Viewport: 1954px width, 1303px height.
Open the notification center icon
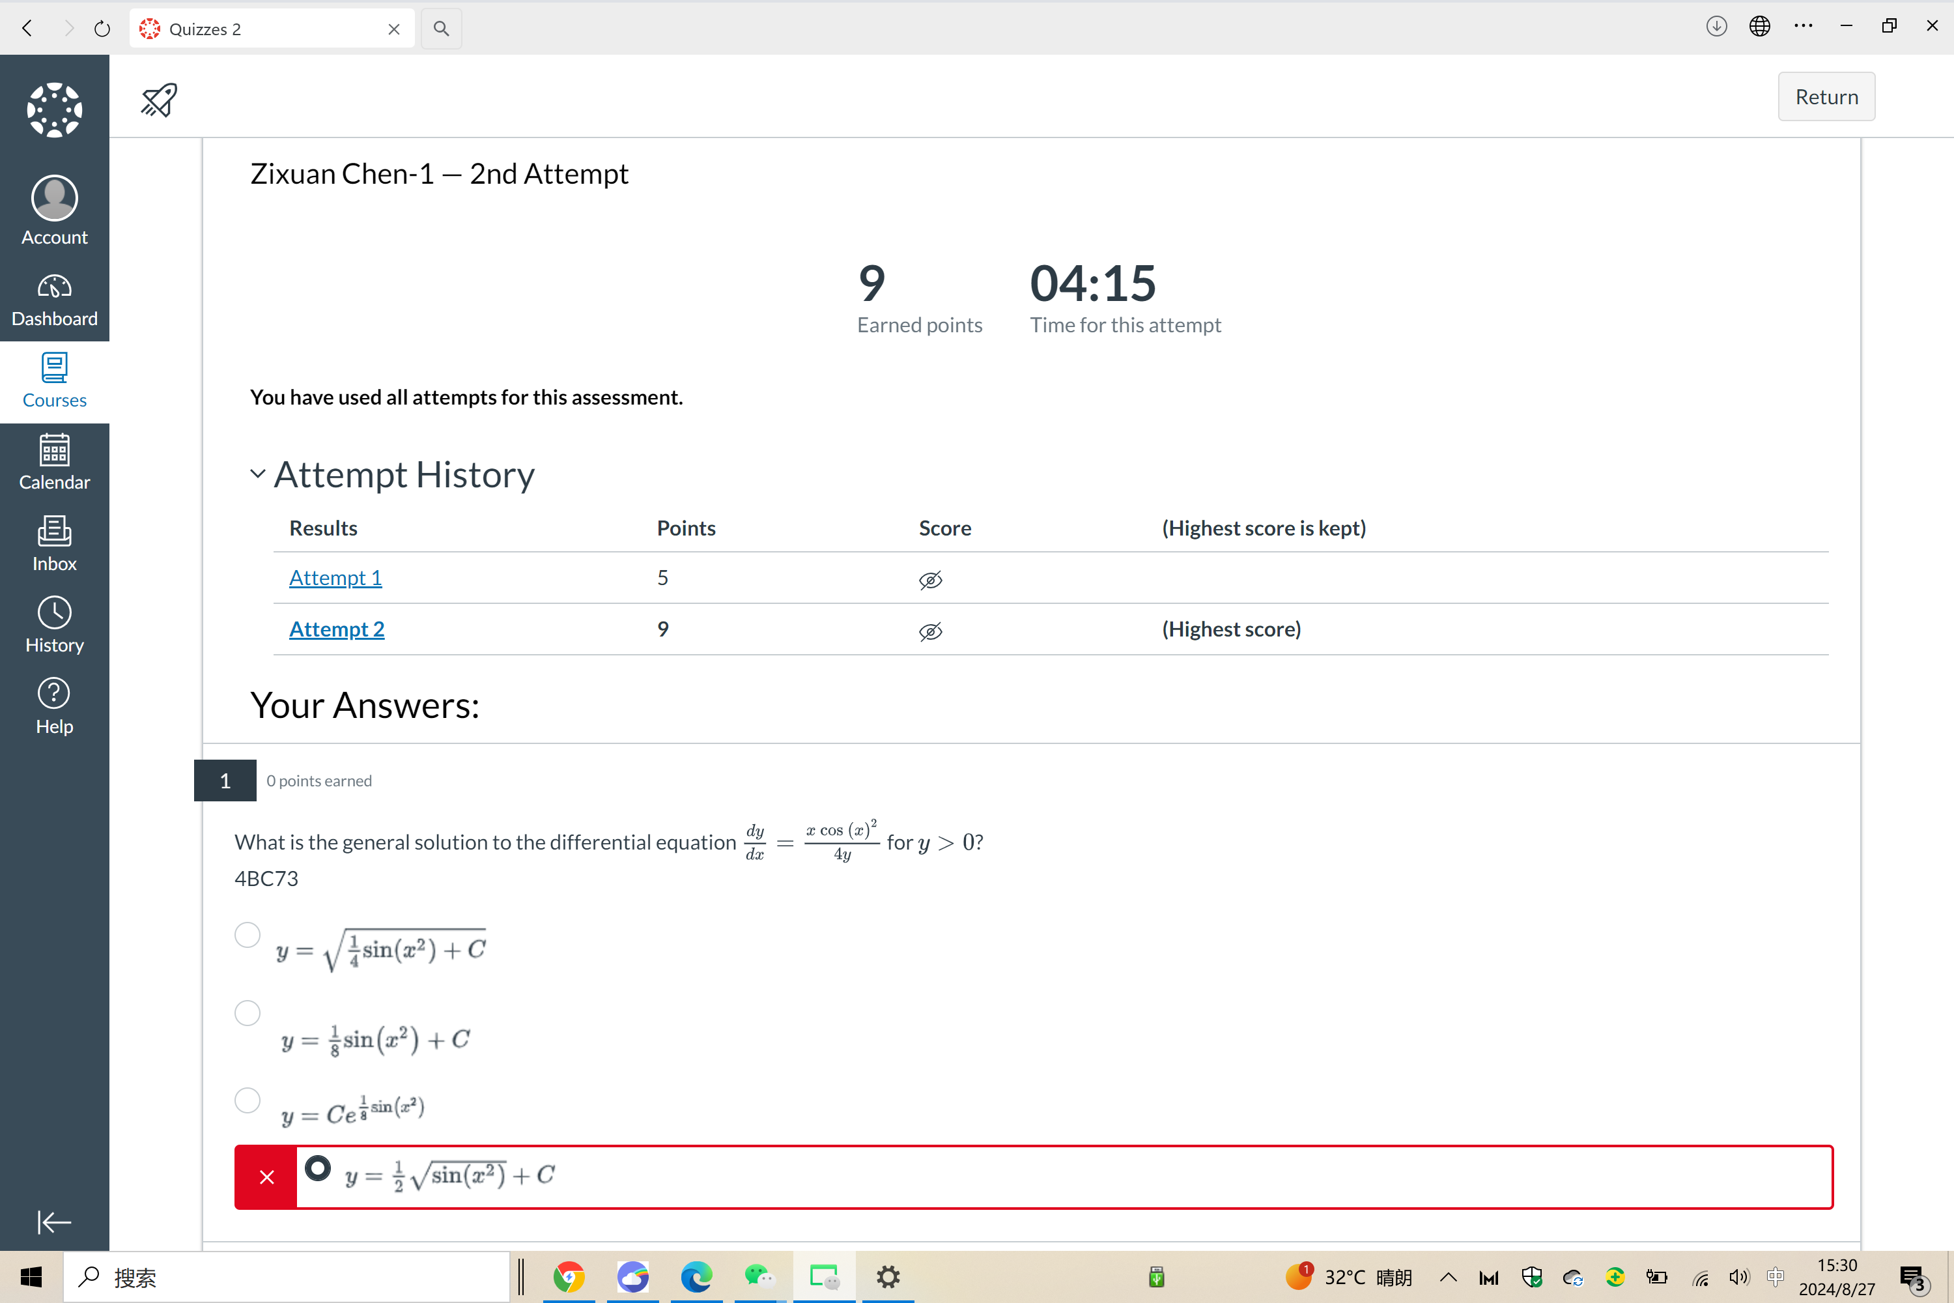1914,1278
